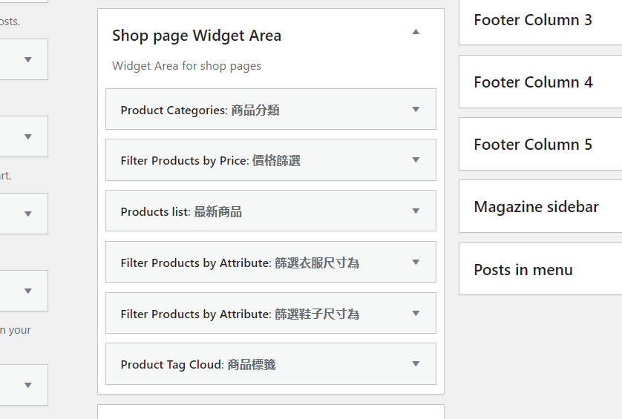
Task: Expand the Filter Products by Price arrow
Action: pos(416,160)
